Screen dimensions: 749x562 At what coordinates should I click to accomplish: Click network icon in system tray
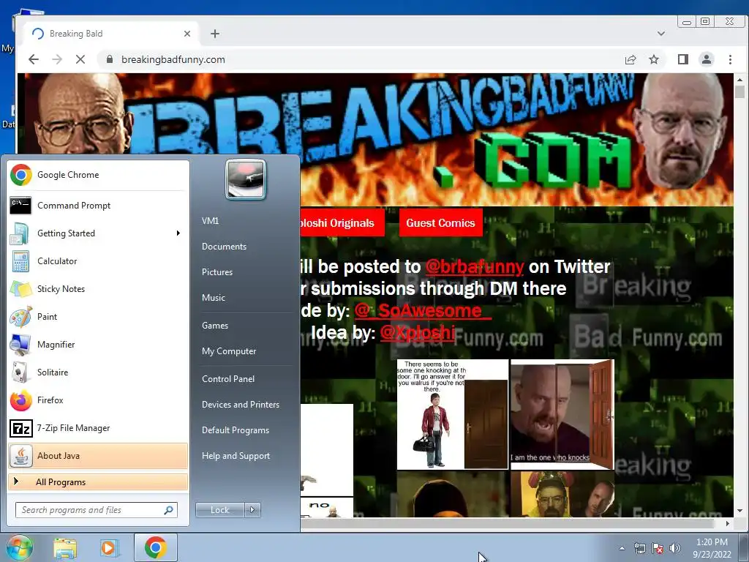coord(639,548)
